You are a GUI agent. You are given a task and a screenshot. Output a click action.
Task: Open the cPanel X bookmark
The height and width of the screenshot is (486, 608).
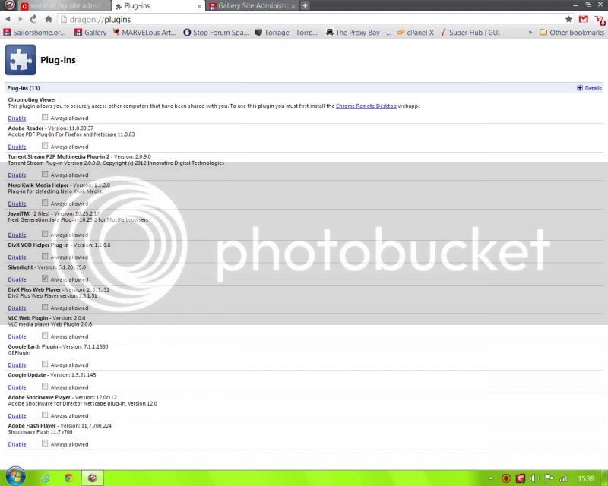click(415, 33)
